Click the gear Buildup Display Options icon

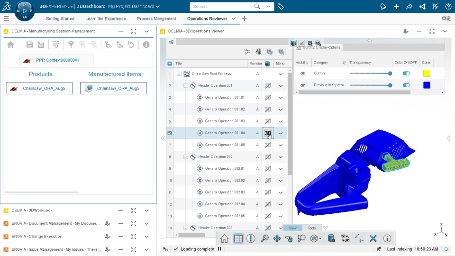310,43
